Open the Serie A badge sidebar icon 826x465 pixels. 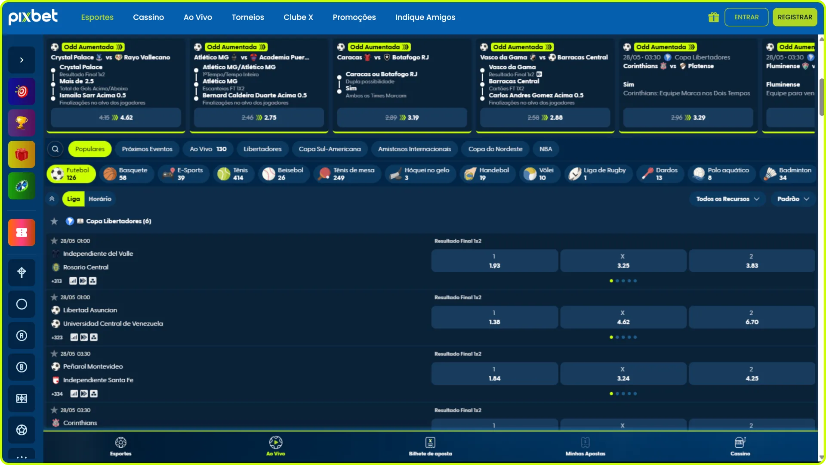click(22, 335)
